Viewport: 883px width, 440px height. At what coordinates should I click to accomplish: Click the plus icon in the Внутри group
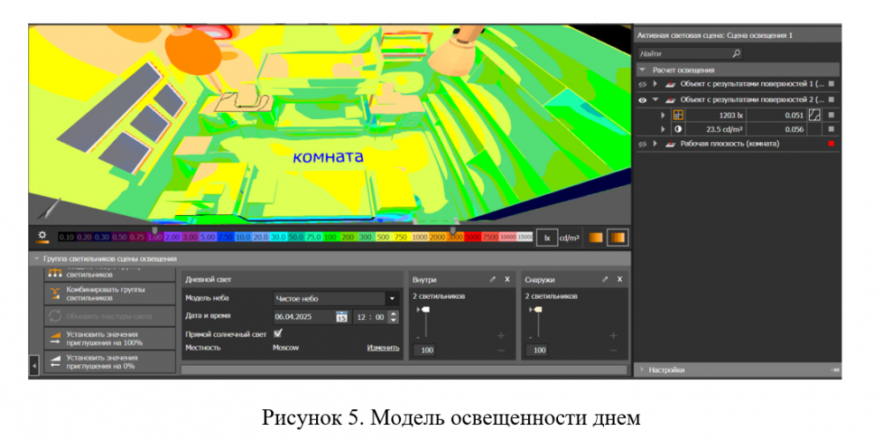point(501,336)
